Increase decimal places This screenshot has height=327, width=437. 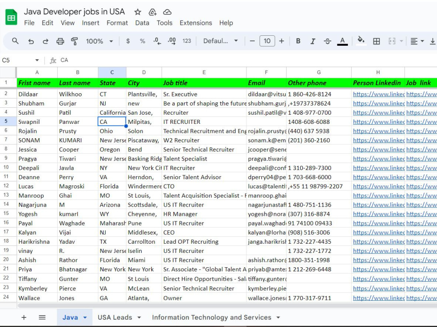tap(172, 41)
